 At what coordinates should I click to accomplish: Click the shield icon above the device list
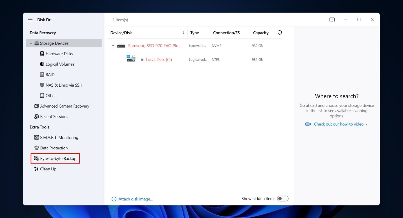280,32
